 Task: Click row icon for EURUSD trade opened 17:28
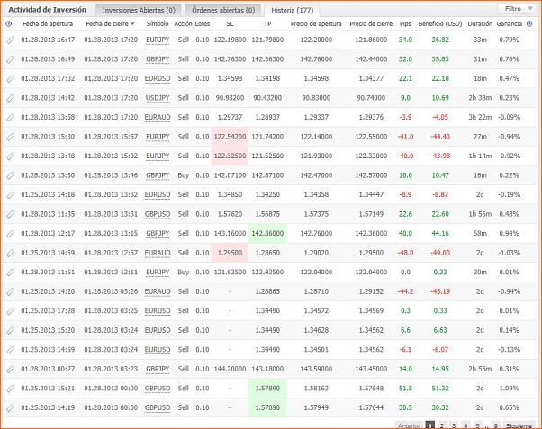coord(11,311)
